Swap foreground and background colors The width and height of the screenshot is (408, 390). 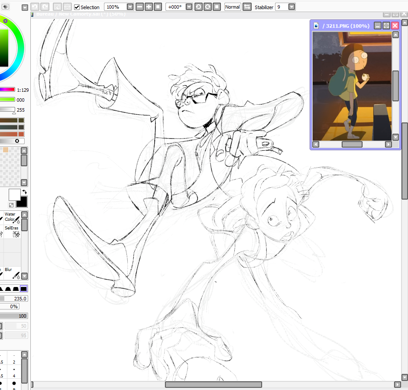click(24, 192)
